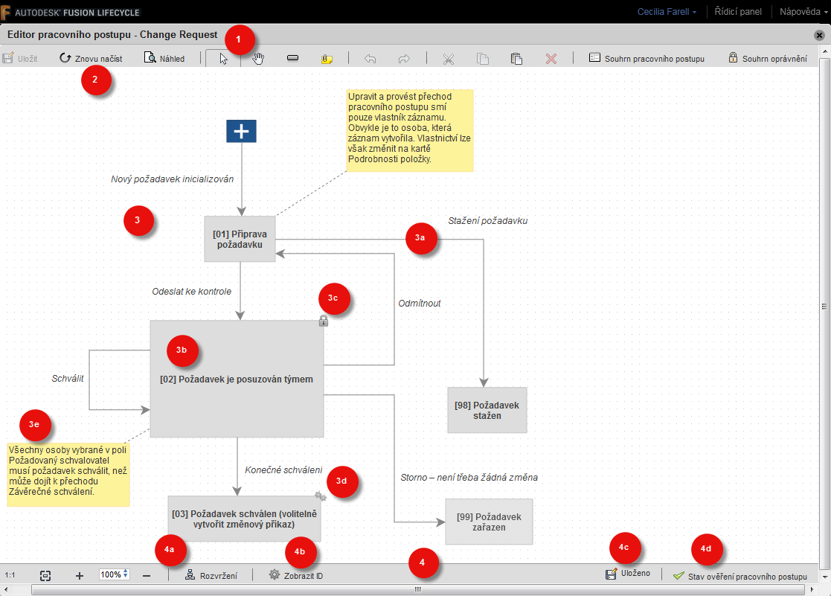The height and width of the screenshot is (596, 831).
Task: Click transition label Schválit
Action: click(67, 379)
